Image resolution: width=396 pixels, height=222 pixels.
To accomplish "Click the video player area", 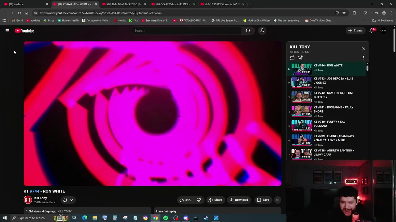I will tap(153, 113).
